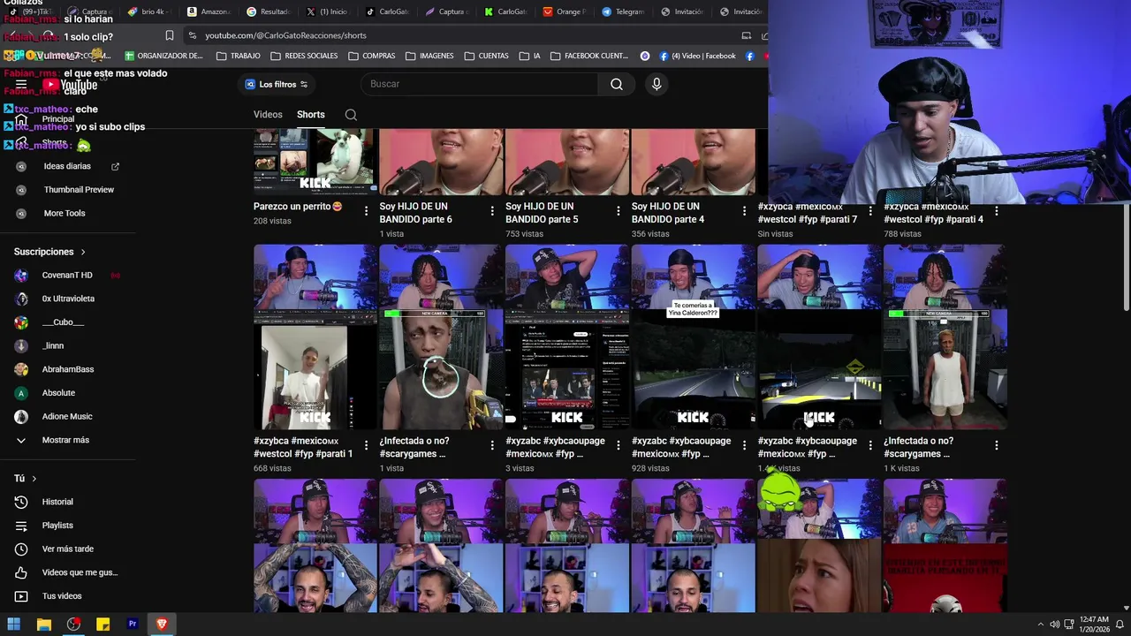Open IMAGENES bookmarks folder
This screenshot has width=1131, height=636.
pyautogui.click(x=429, y=56)
